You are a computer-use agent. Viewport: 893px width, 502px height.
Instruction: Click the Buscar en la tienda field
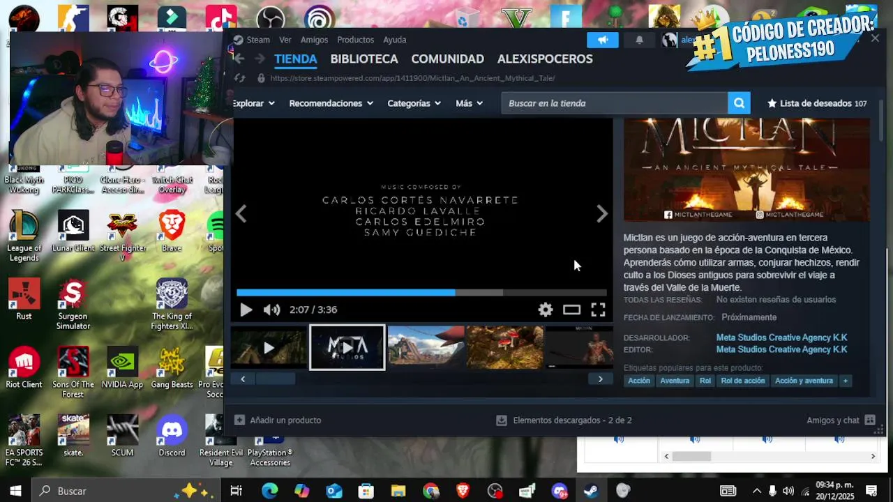click(x=615, y=103)
